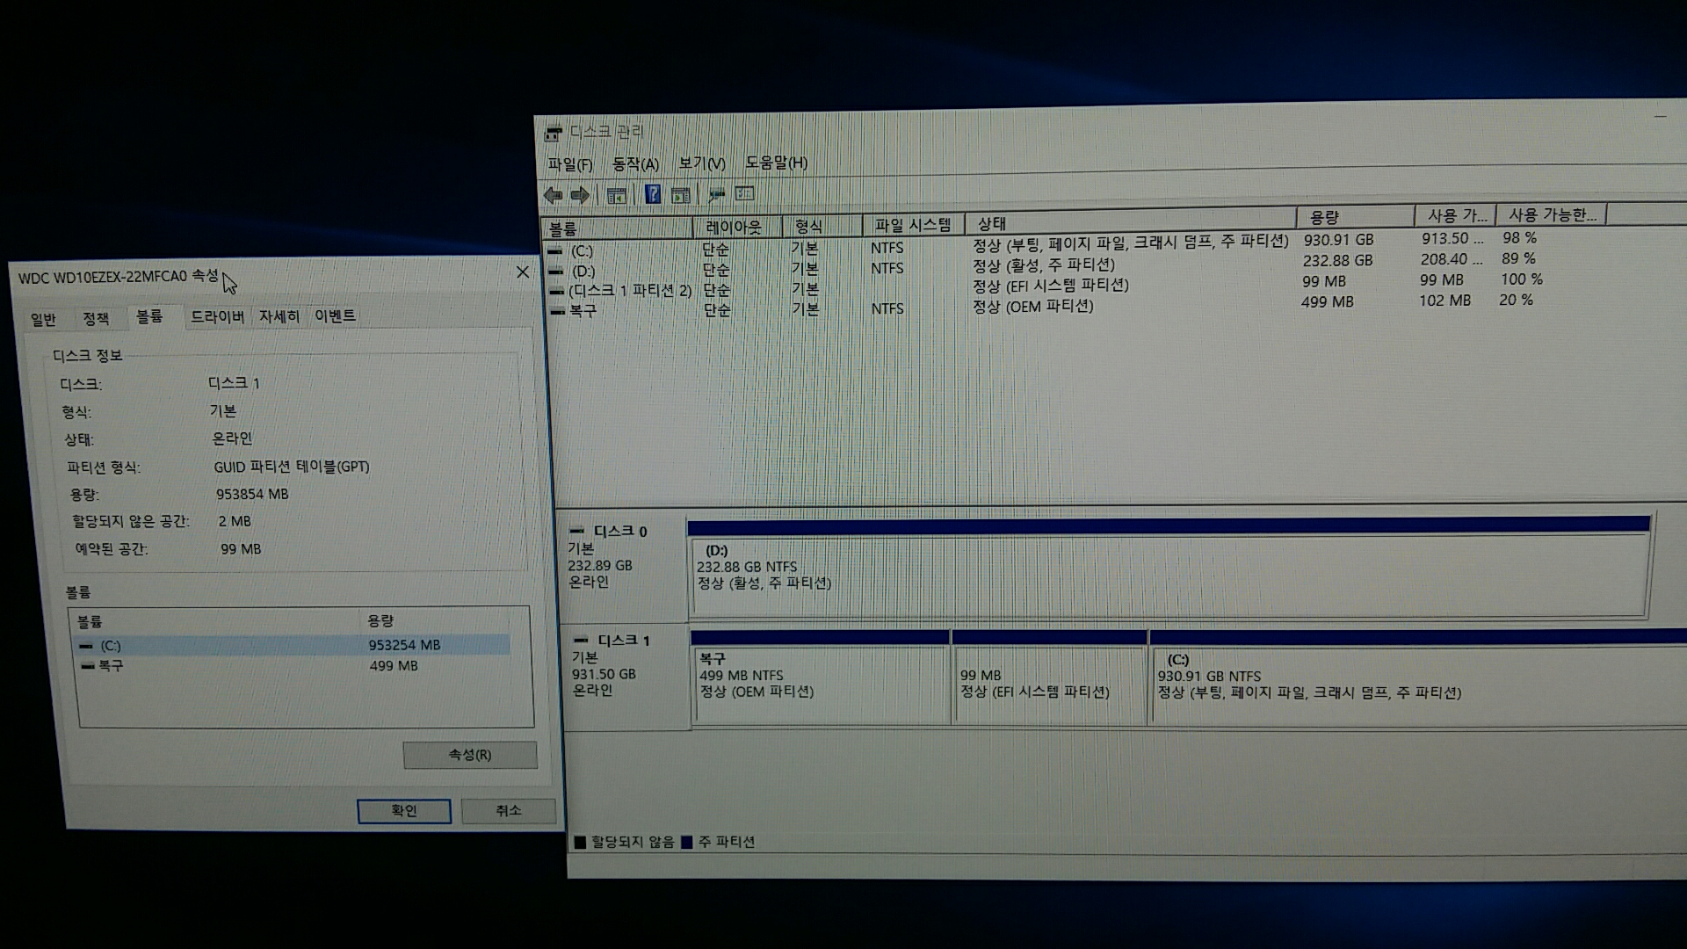Open Help with the blue question mark icon
Viewport: 1687px width, 949px height.
[653, 194]
